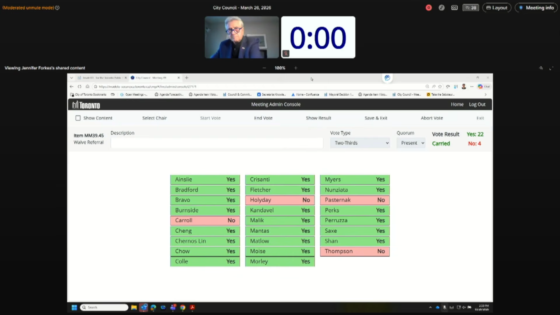The height and width of the screenshot is (315, 560).
Task: Open a new browser tab with plus
Action: [x=187, y=78]
